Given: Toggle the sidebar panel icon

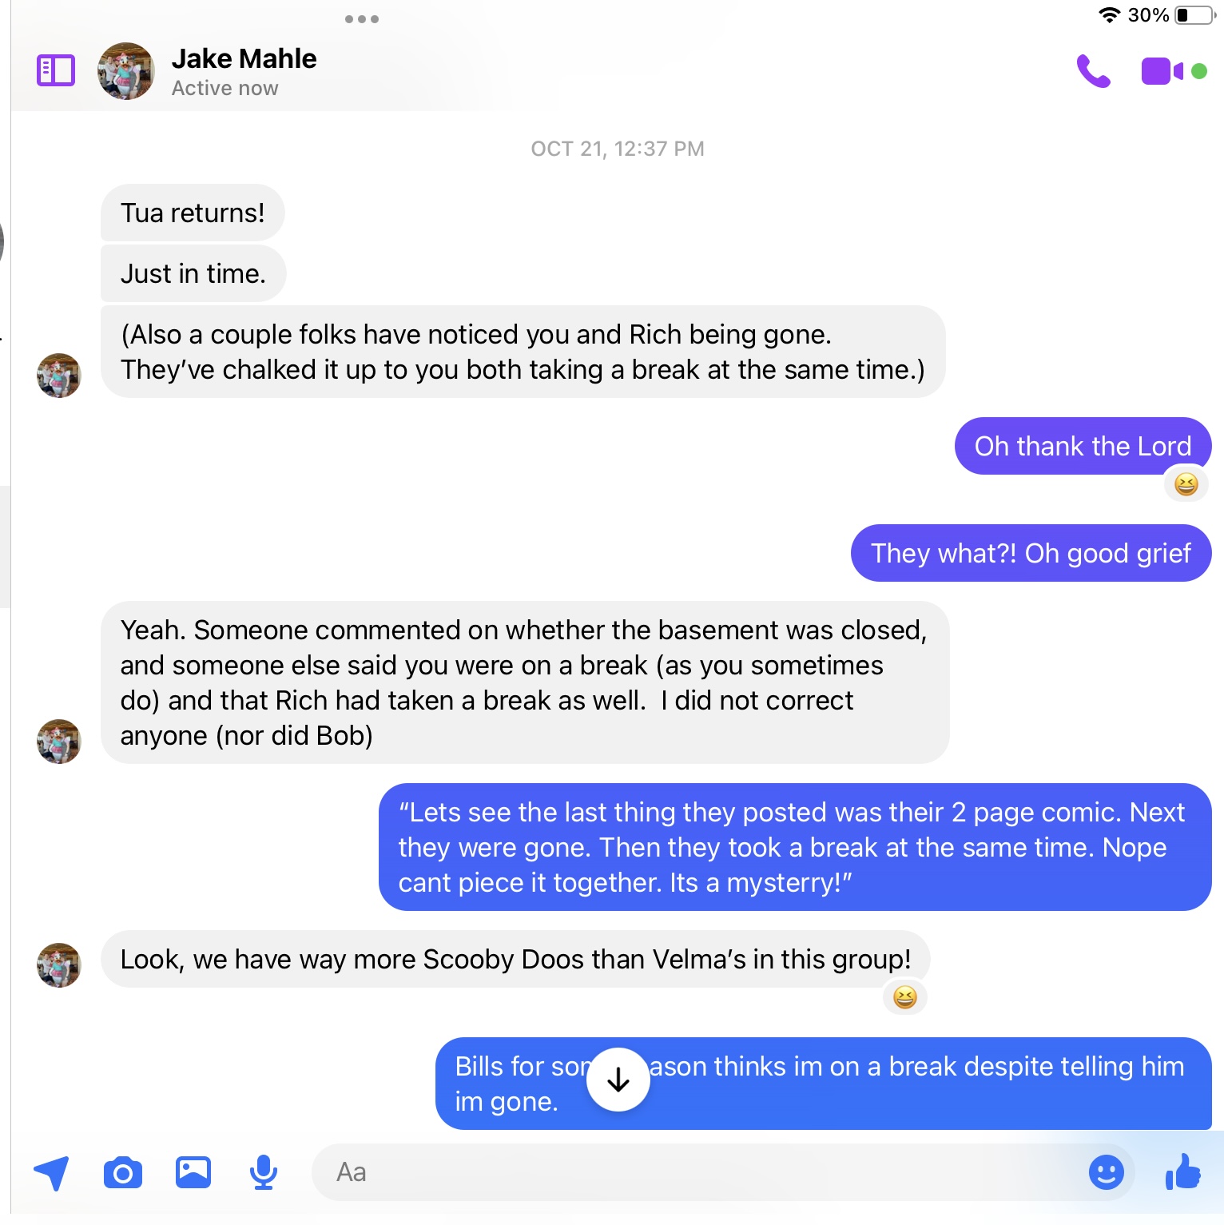Looking at the screenshot, I should click(x=56, y=71).
